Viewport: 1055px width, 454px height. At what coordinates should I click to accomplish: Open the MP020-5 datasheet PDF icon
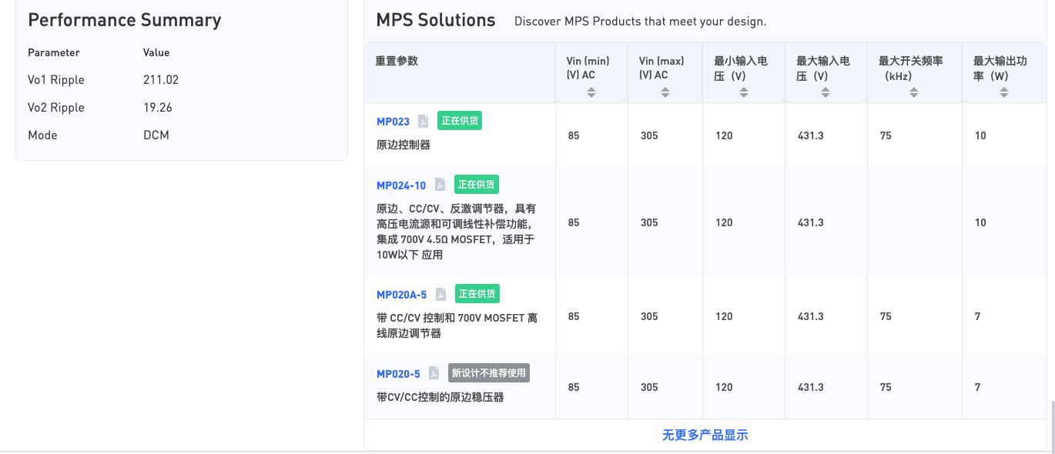434,373
